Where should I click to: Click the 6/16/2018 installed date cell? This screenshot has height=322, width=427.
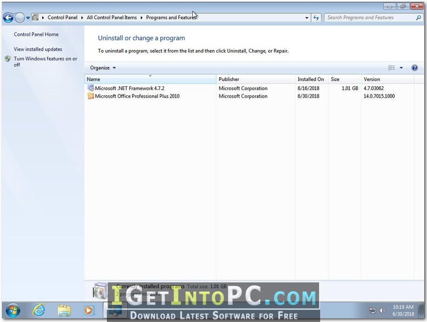click(309, 88)
